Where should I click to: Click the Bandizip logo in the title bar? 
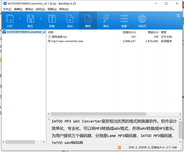coord(5,4)
